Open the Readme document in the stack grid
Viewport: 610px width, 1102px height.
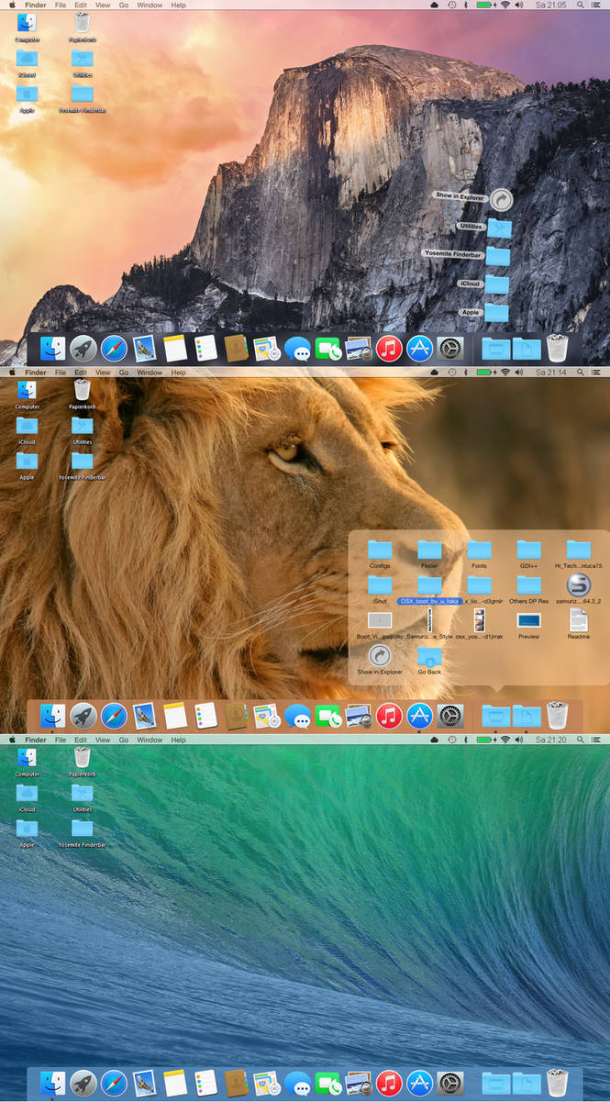(x=578, y=620)
